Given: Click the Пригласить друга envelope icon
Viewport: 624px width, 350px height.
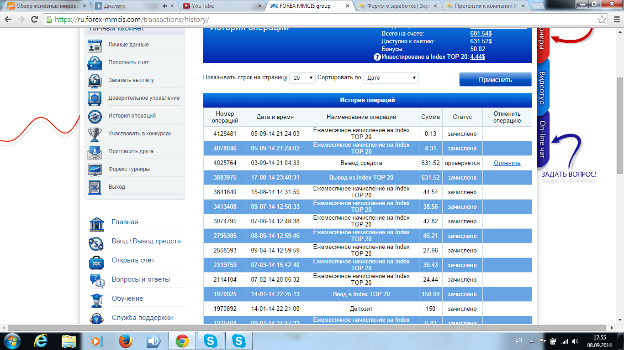Looking at the screenshot, I should 95,152.
